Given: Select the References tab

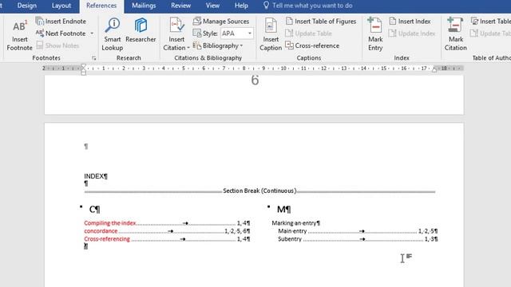Looking at the screenshot, I should point(101,6).
